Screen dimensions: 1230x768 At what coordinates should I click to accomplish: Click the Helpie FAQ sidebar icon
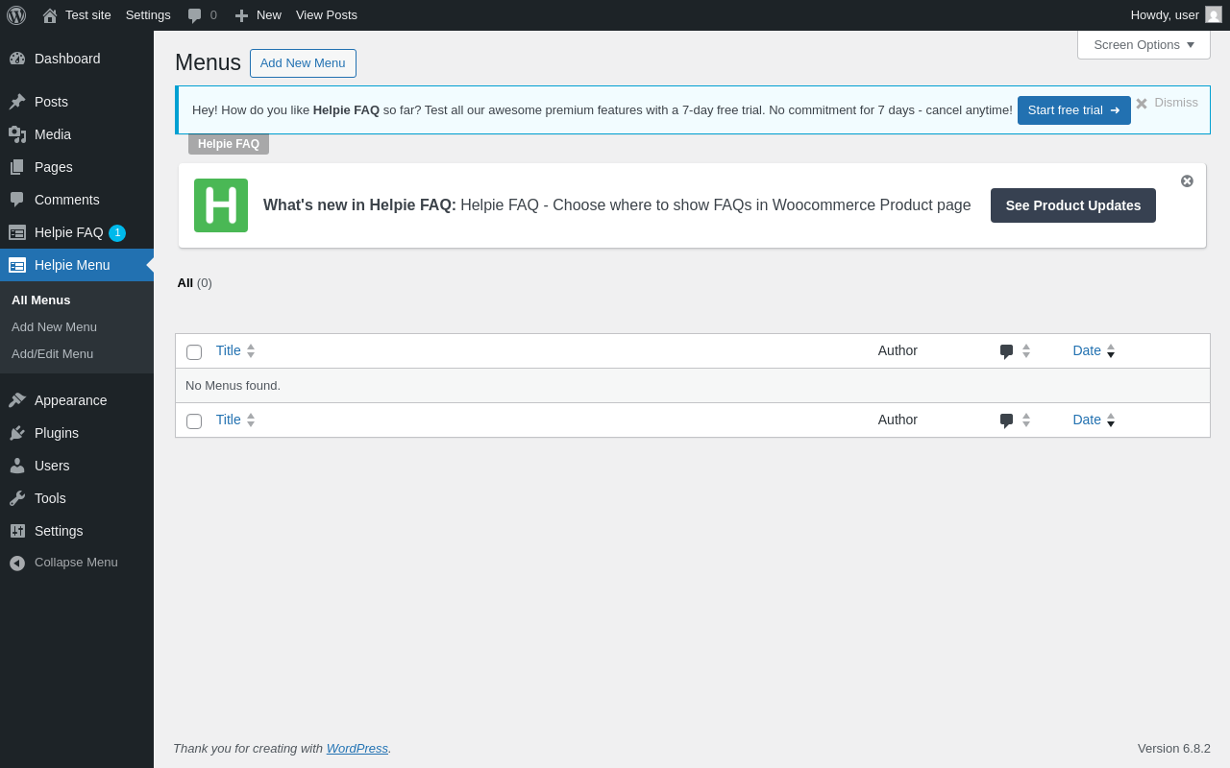[17, 232]
